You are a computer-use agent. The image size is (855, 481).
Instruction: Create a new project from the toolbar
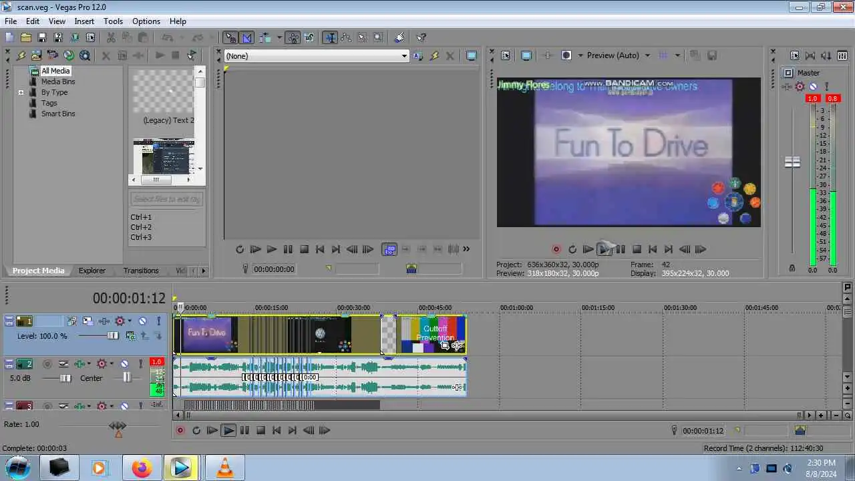[9, 38]
